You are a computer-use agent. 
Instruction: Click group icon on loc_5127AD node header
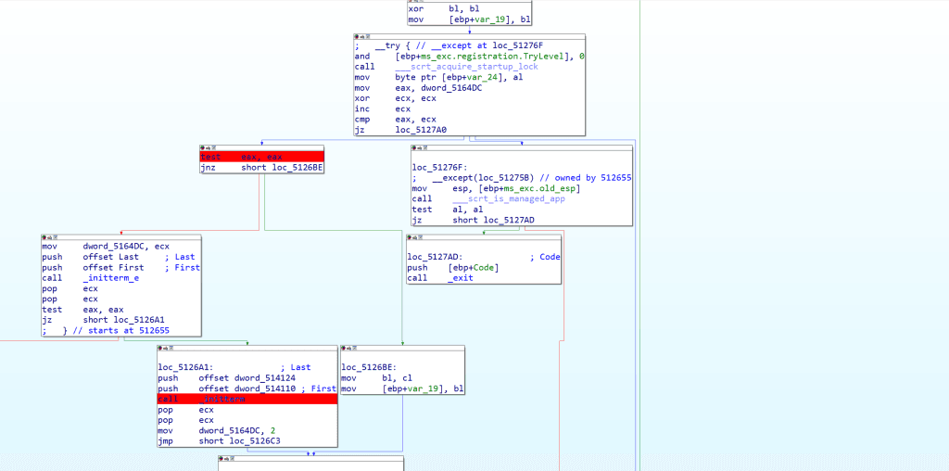click(x=420, y=237)
